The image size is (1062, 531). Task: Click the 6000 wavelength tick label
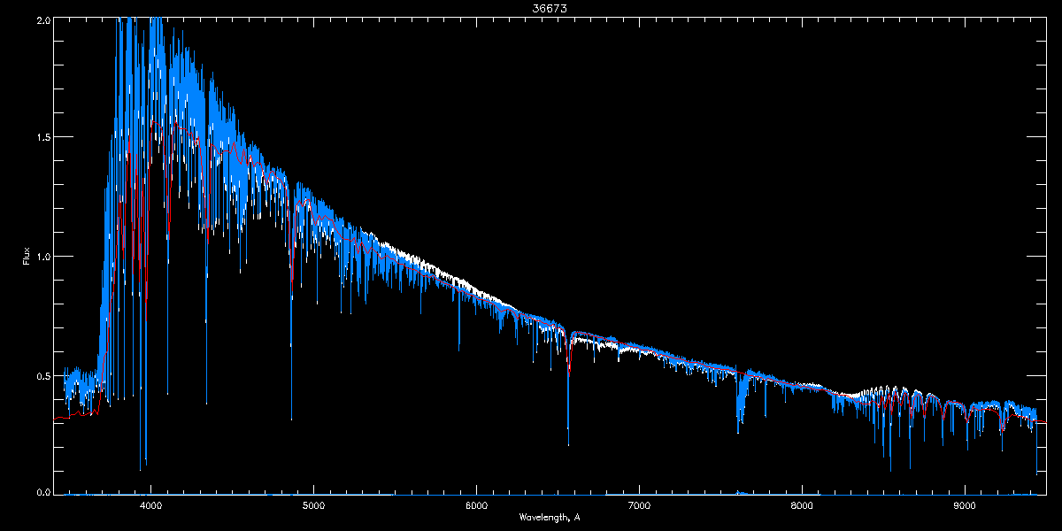tap(476, 506)
